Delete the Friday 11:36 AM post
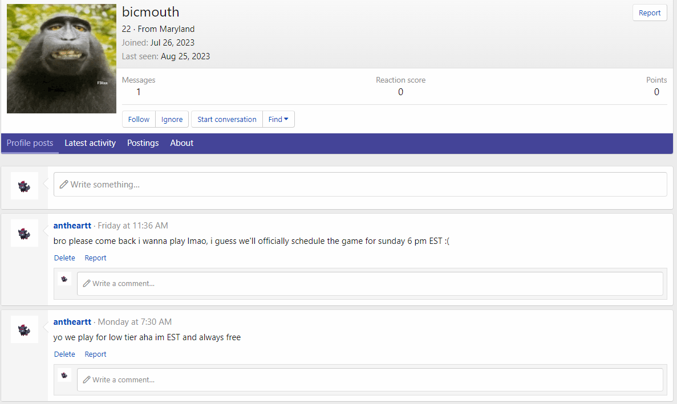The width and height of the screenshot is (677, 404). pyautogui.click(x=64, y=258)
